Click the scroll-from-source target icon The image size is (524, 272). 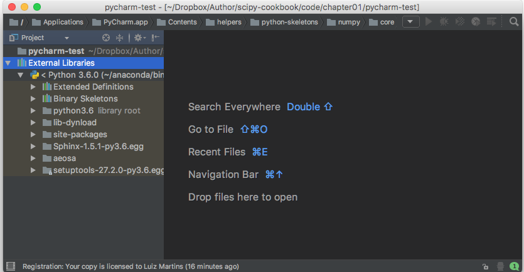coord(106,38)
